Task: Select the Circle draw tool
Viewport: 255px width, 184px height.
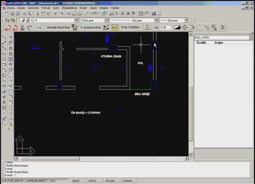Action: 4,75
